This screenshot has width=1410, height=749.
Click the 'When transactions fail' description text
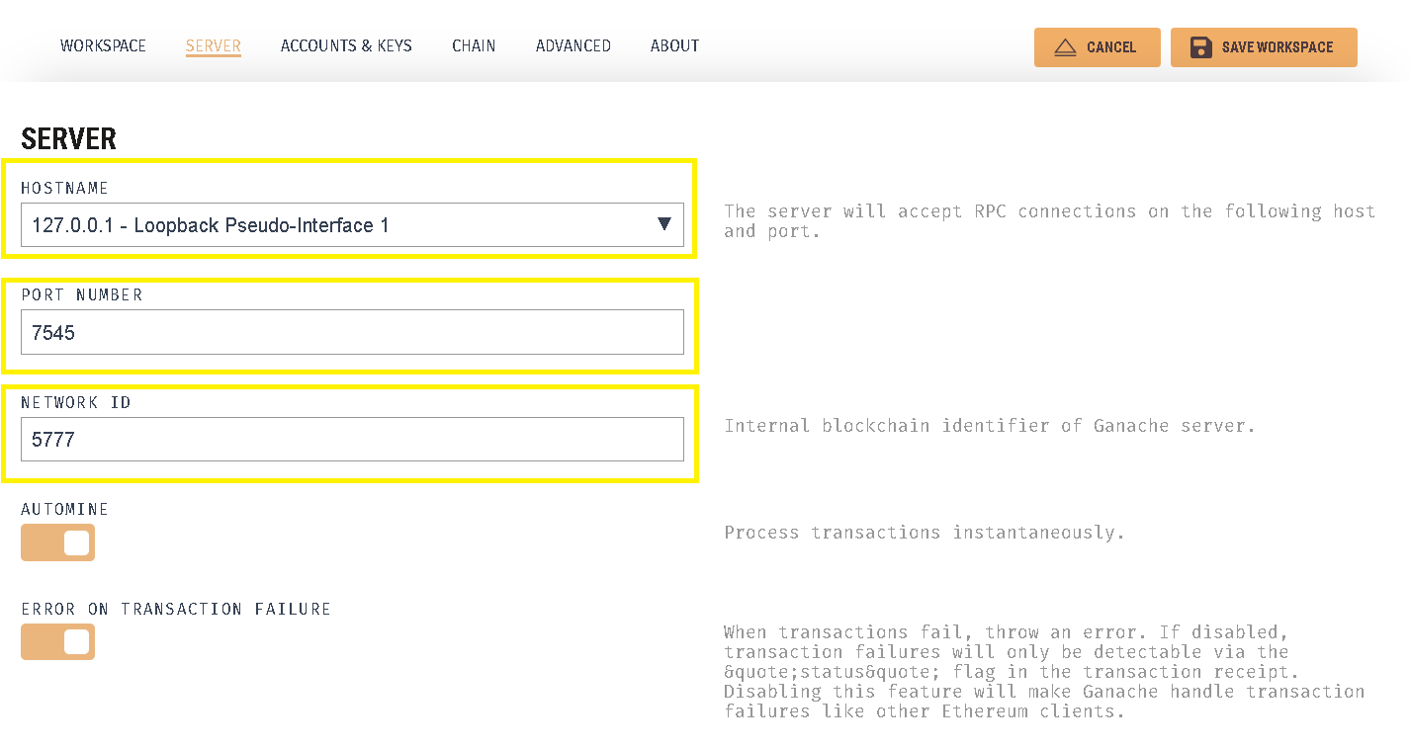pyautogui.click(x=1044, y=671)
